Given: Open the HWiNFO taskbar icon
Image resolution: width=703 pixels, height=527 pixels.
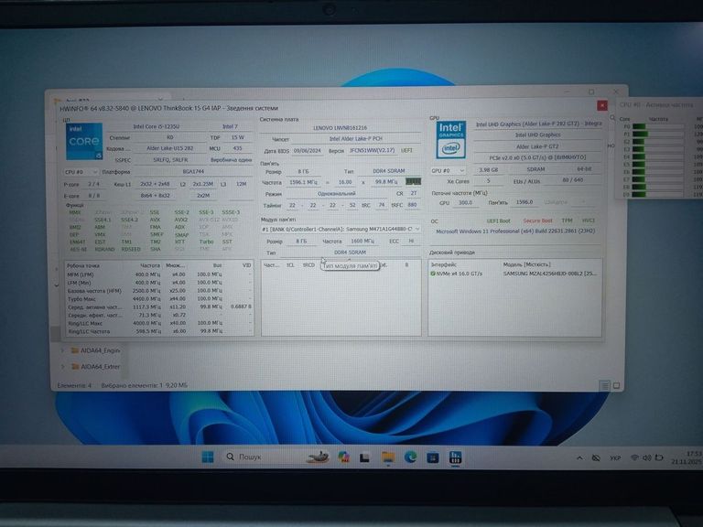Looking at the screenshot, I should pos(456,457).
